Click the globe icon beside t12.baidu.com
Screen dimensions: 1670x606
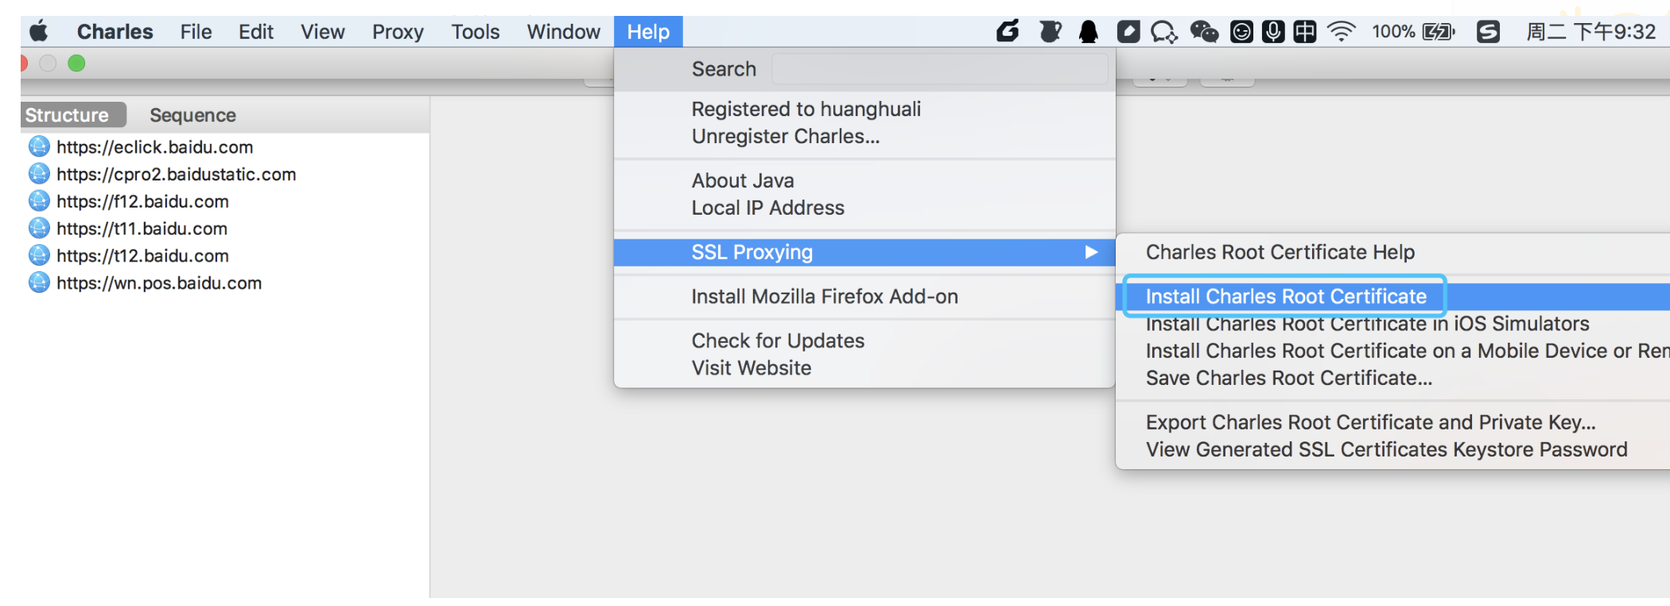(x=39, y=255)
